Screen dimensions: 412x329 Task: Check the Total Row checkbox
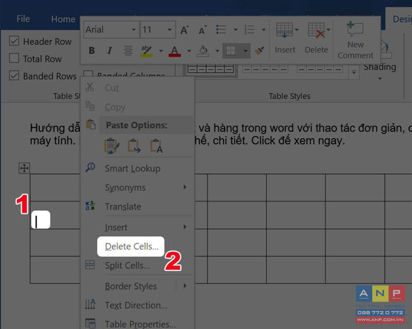14,58
